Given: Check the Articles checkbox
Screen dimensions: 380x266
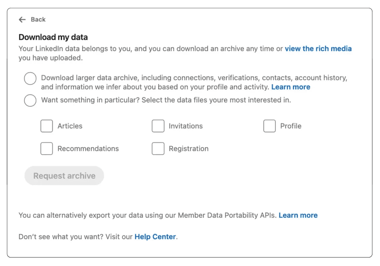Looking at the screenshot, I should click(46, 126).
